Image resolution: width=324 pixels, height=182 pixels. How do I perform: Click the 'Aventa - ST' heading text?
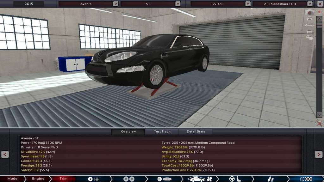click(x=30, y=138)
